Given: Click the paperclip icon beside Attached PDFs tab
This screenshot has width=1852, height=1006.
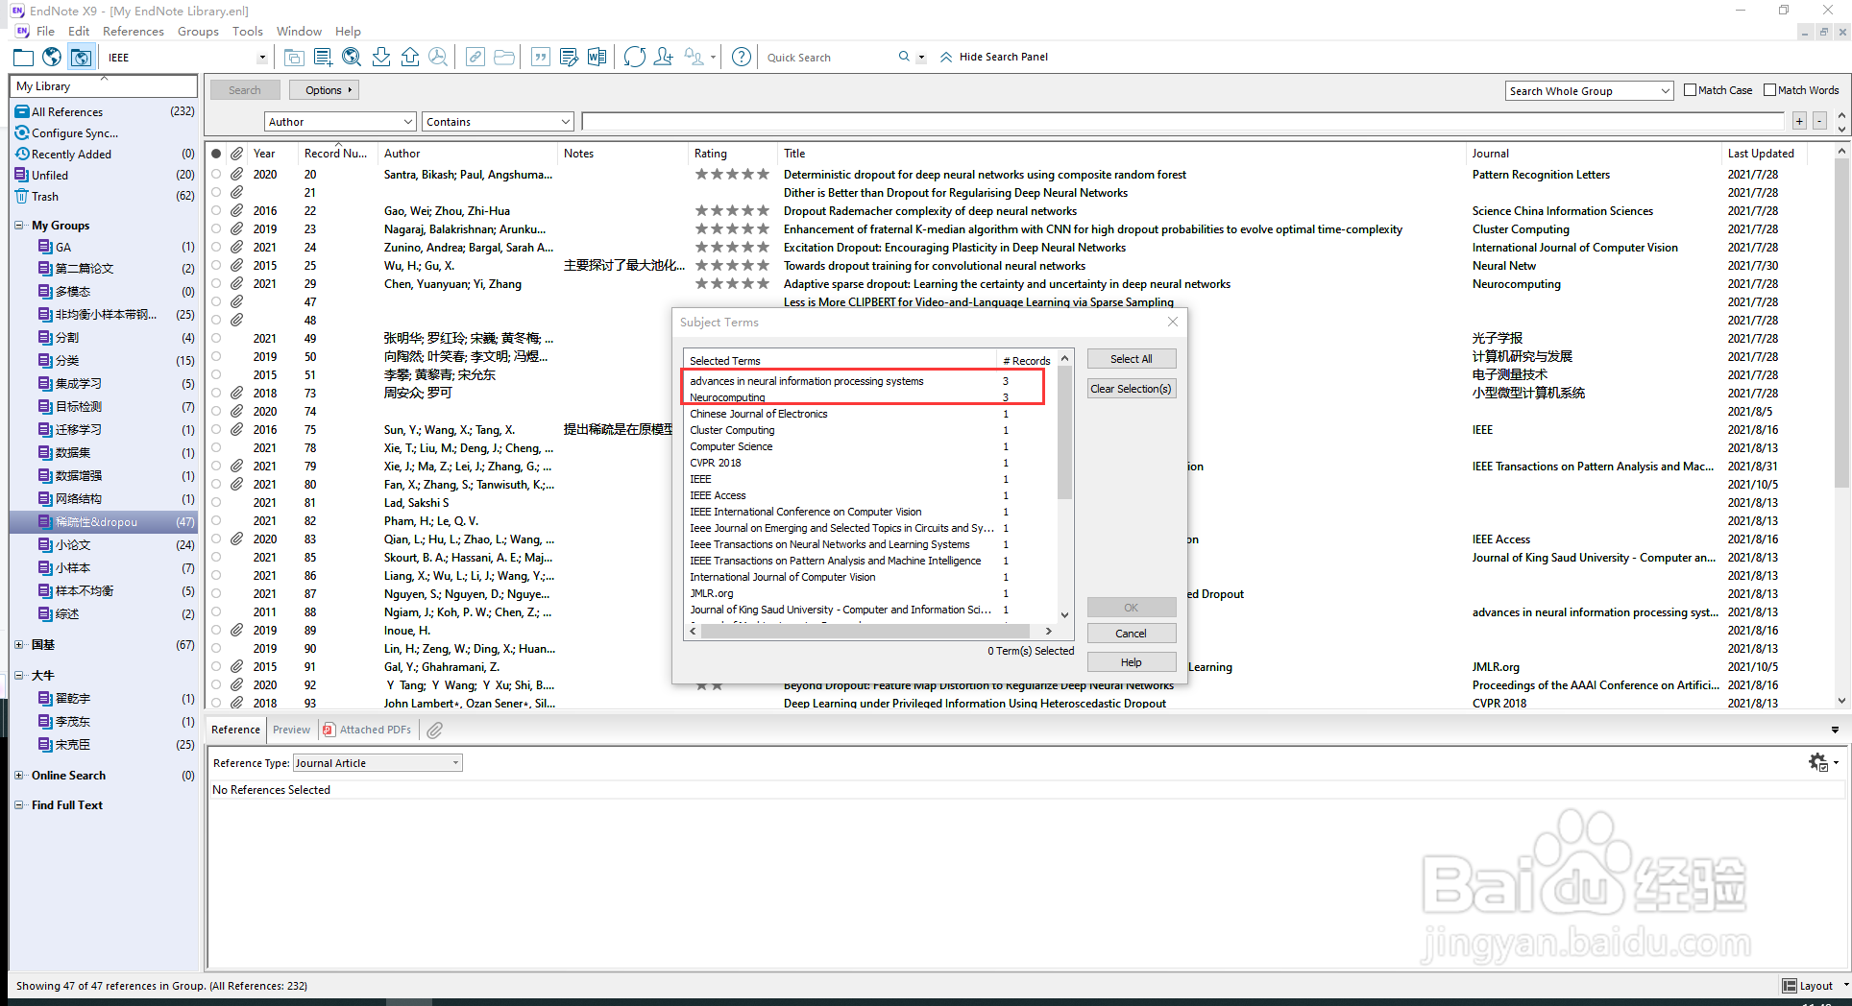Looking at the screenshot, I should click(435, 731).
